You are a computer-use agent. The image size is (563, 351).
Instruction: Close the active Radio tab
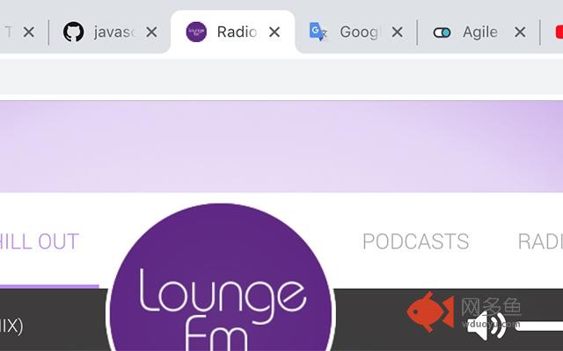(274, 32)
